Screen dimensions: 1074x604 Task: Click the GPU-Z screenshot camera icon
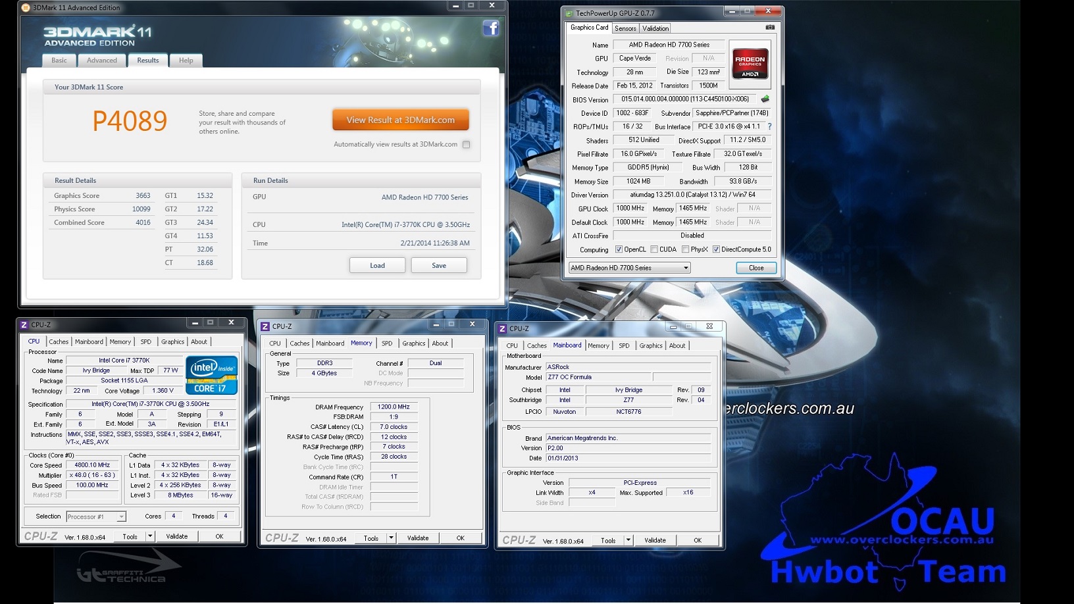(x=770, y=28)
